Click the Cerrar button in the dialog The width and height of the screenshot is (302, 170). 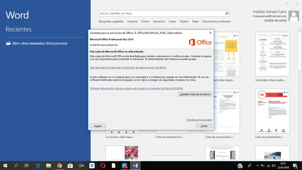point(204,126)
